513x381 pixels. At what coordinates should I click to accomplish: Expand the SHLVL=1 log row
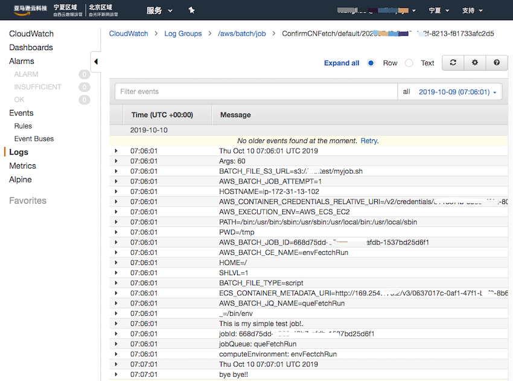(x=116, y=273)
